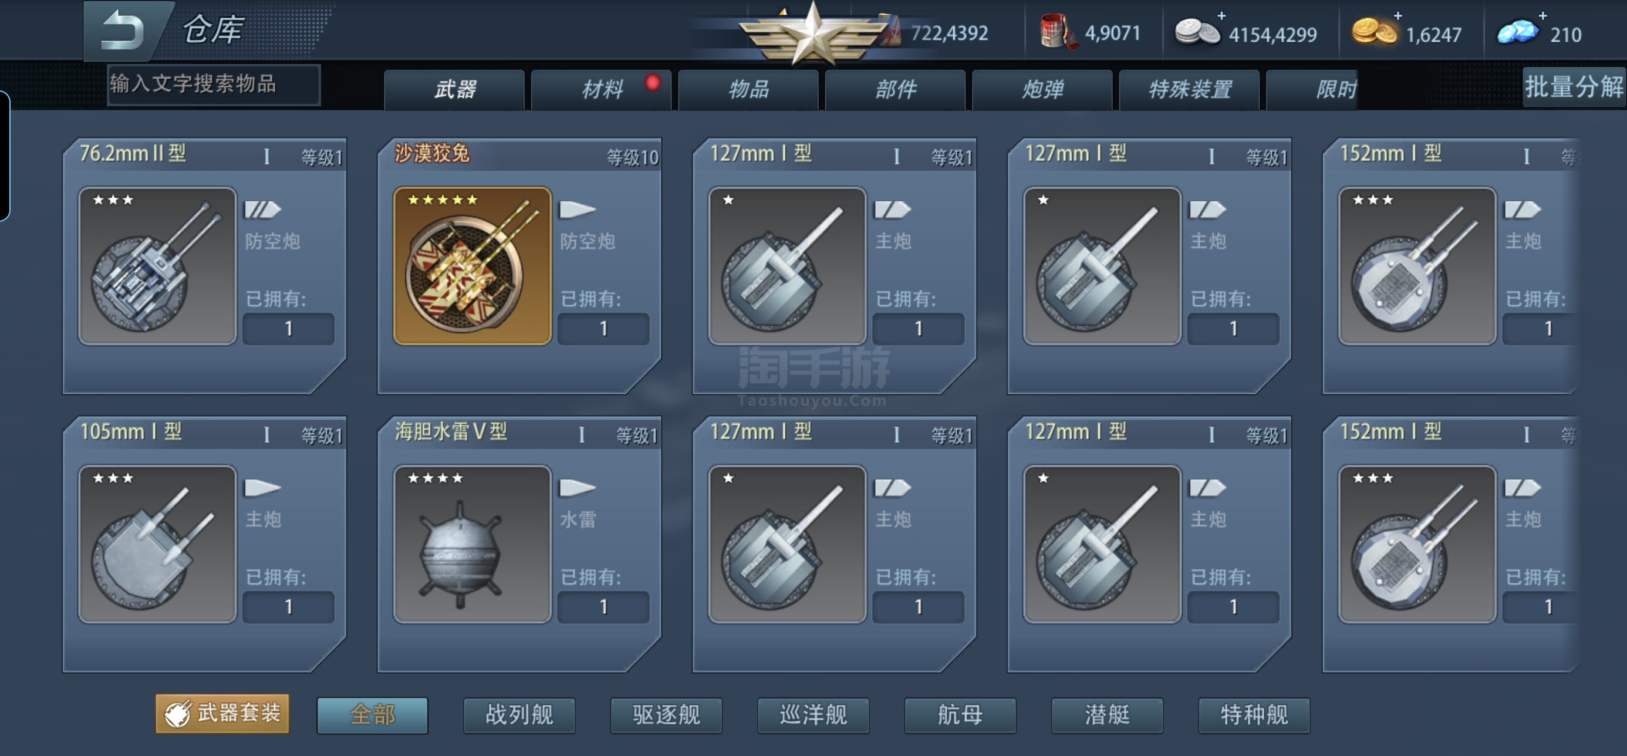Add silver coins with the plus icon
The width and height of the screenshot is (1627, 756).
[1221, 15]
